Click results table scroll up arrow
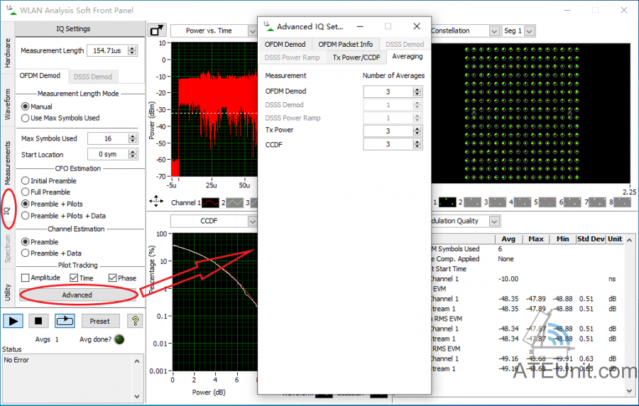The width and height of the screenshot is (639, 406). click(x=629, y=240)
